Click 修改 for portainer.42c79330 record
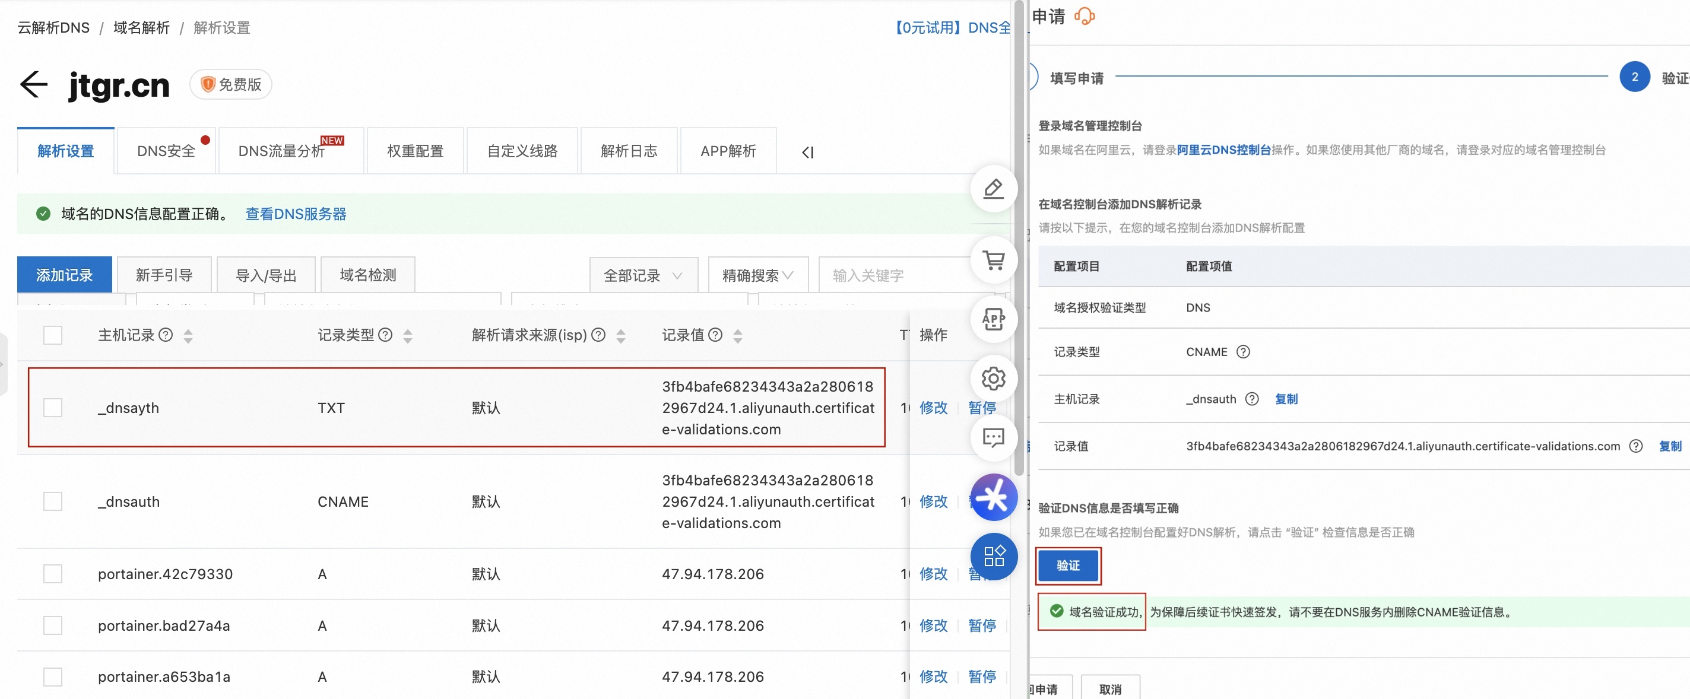The width and height of the screenshot is (1690, 699). pyautogui.click(x=933, y=574)
